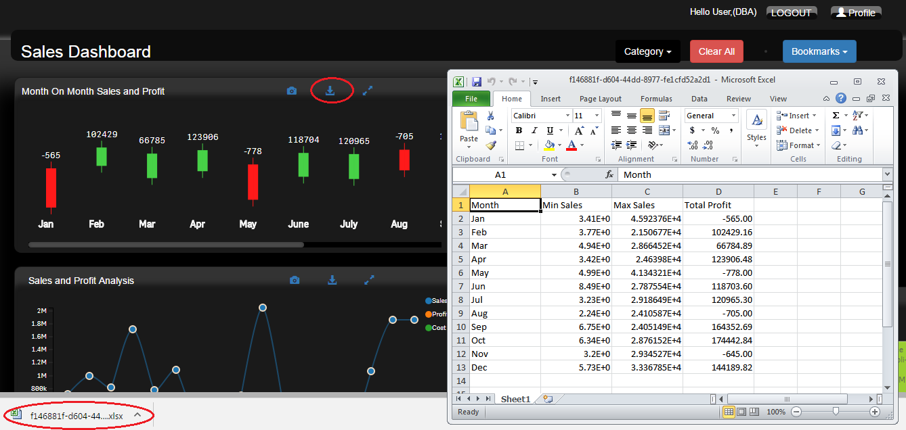Viewport: 906px width, 430px height.
Task: Download Month On Month Sales chart data
Action: (x=330, y=91)
